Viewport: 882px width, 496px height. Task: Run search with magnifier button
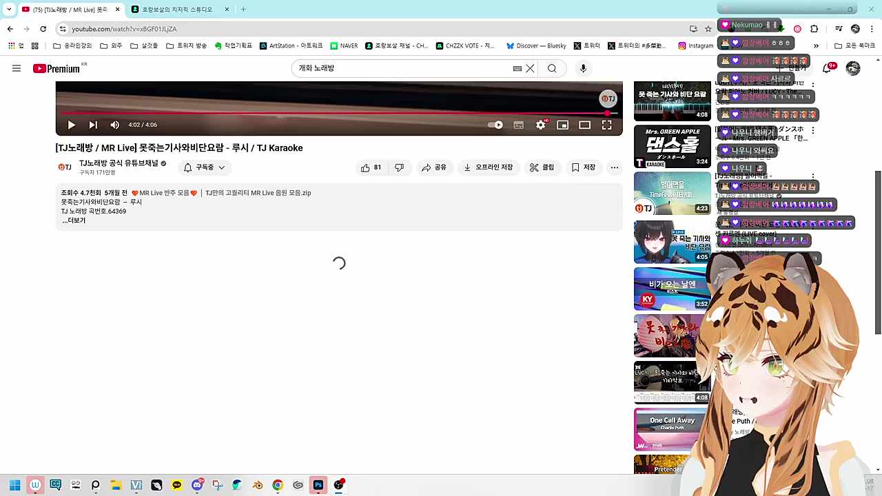click(552, 68)
